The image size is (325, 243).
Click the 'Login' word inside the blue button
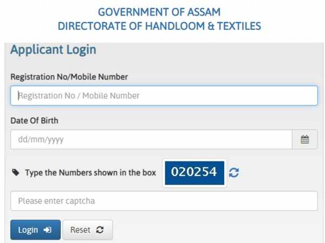coord(28,230)
